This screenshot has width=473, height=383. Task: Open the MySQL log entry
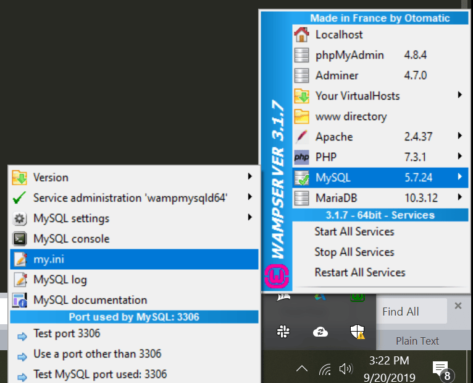coord(134,280)
